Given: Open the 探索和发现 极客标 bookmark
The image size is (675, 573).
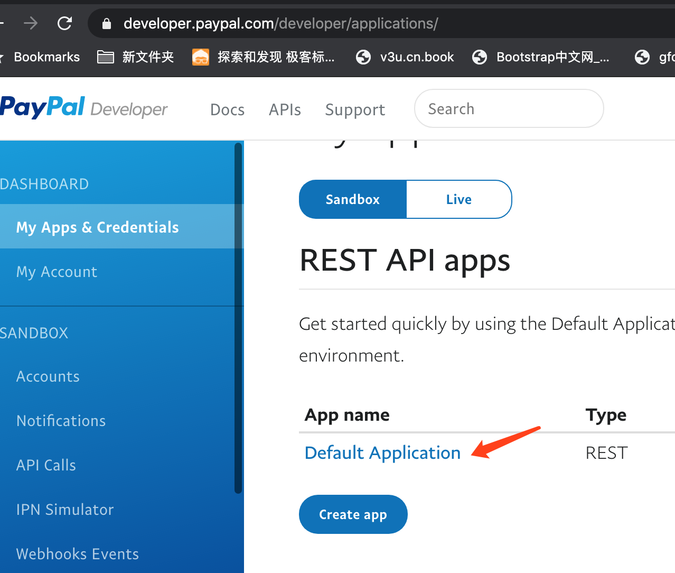Looking at the screenshot, I should (264, 57).
